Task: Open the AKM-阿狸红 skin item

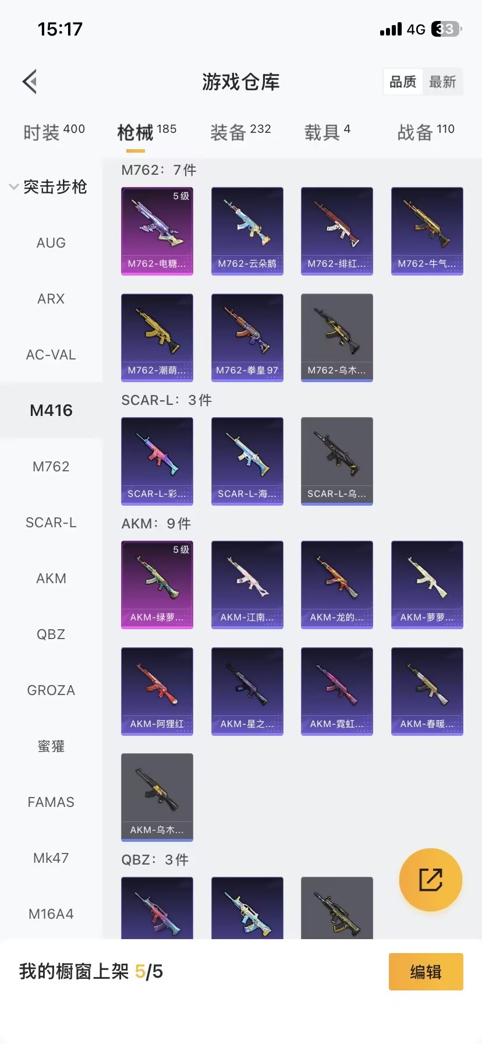Action: point(157,691)
